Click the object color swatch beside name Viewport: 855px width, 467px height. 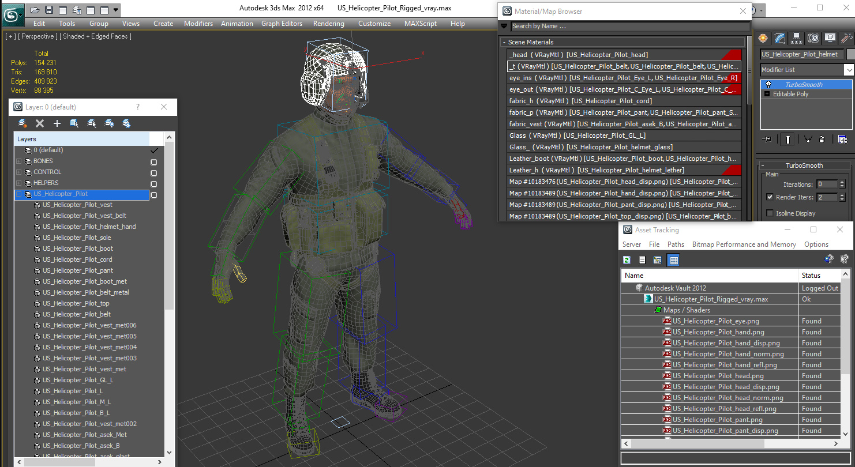coord(850,54)
